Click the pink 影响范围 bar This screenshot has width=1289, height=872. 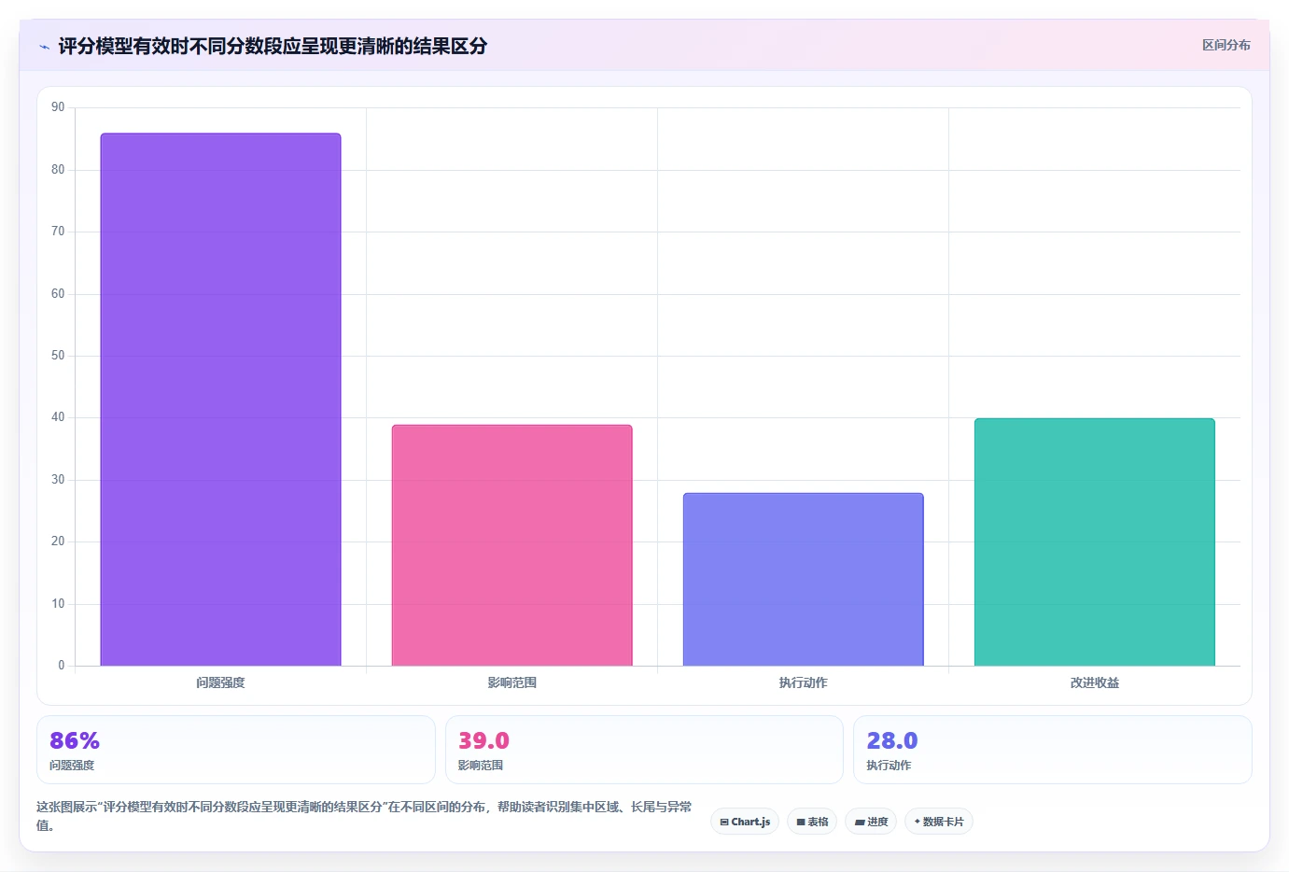511,545
